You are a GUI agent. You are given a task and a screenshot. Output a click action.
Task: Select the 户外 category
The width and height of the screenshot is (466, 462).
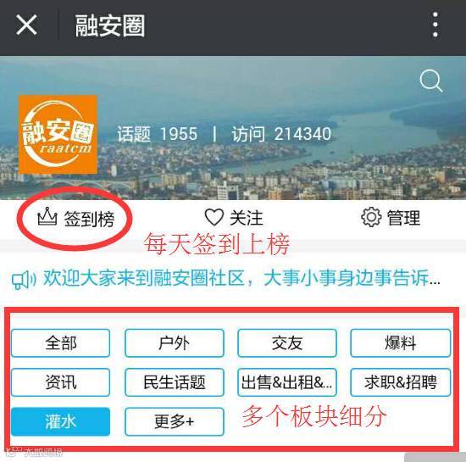click(175, 343)
